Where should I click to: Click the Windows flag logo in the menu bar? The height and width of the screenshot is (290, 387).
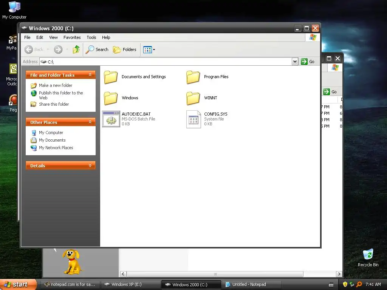click(x=313, y=37)
